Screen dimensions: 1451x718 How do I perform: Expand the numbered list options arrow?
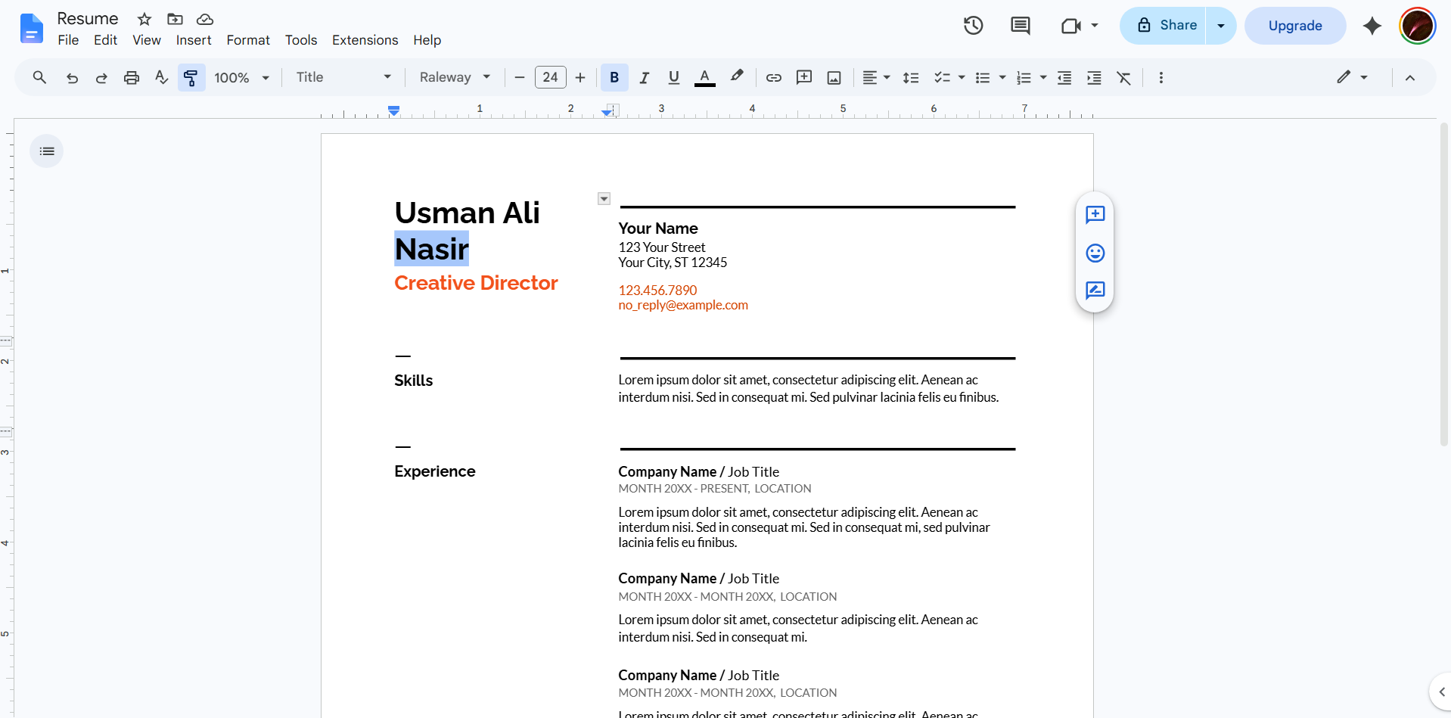tap(1043, 77)
